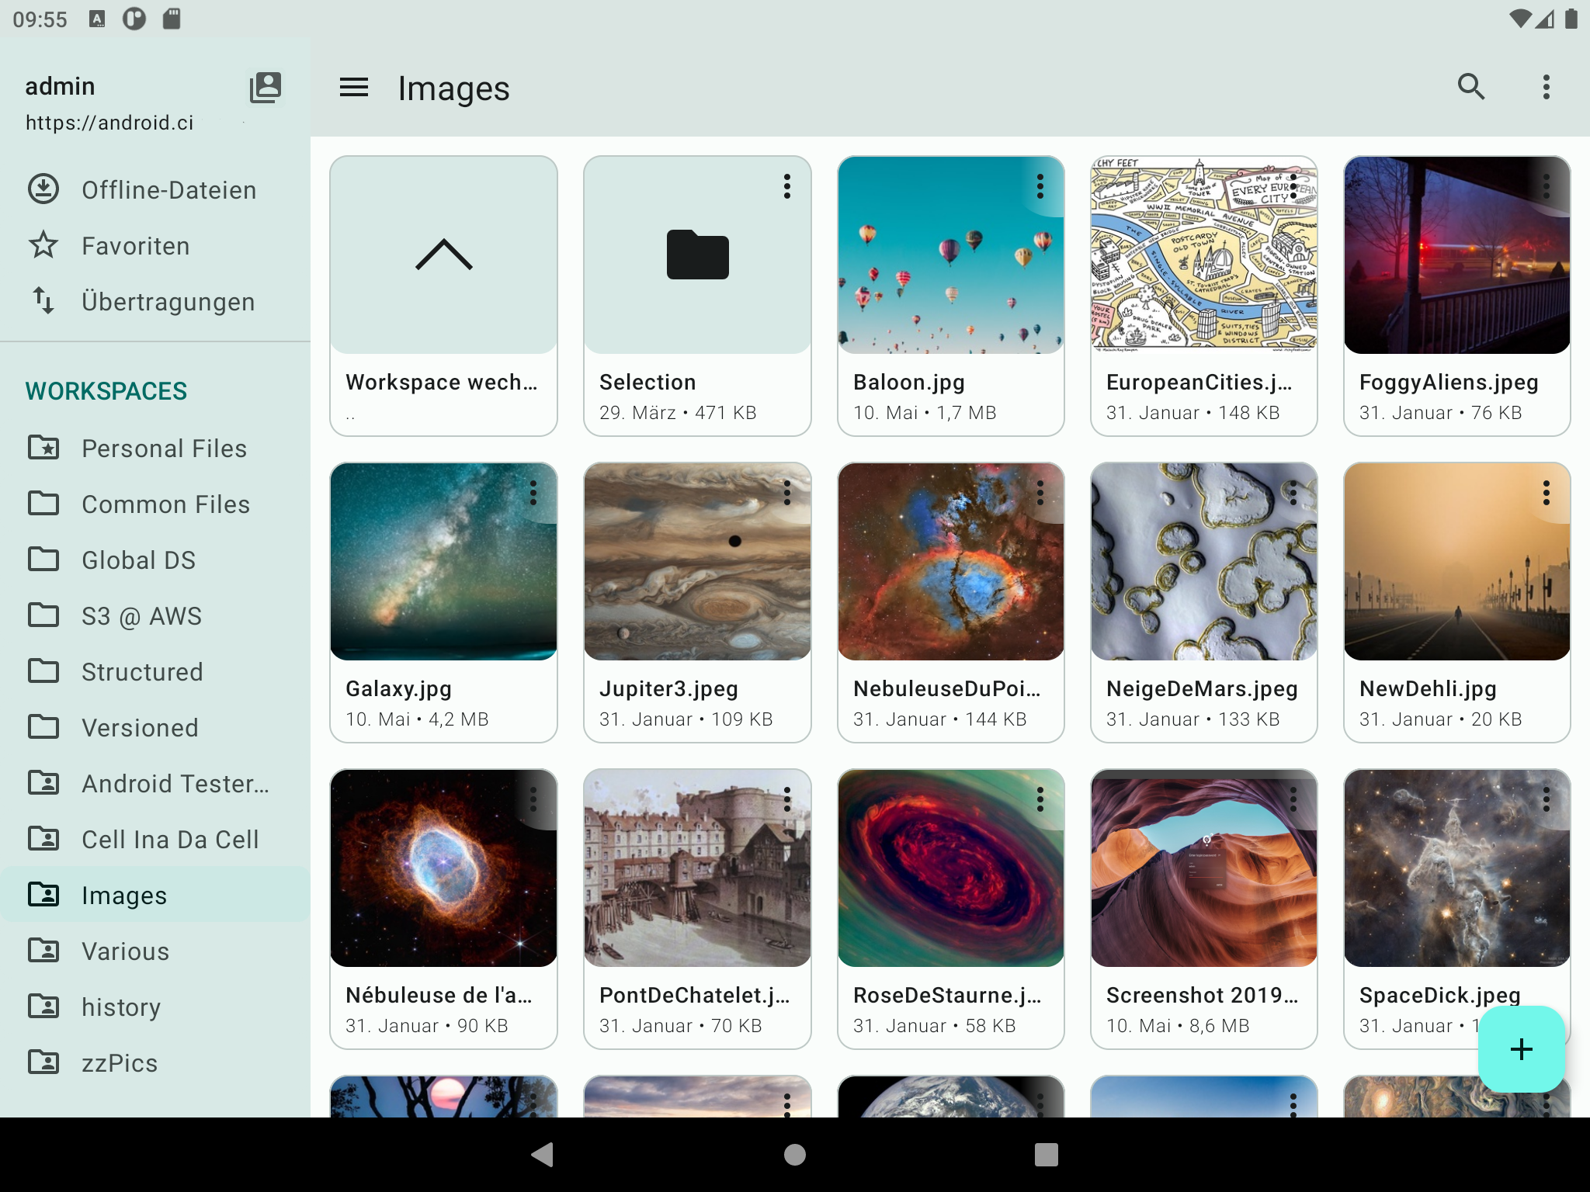Open options menu for NebuleuseDuPoi image

click(1040, 493)
